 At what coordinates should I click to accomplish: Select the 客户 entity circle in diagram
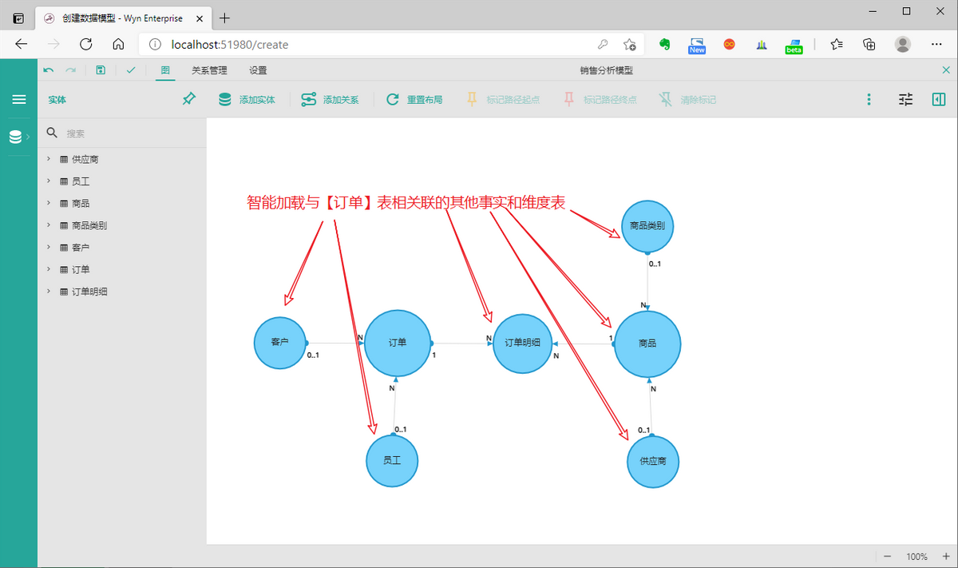[x=280, y=343]
